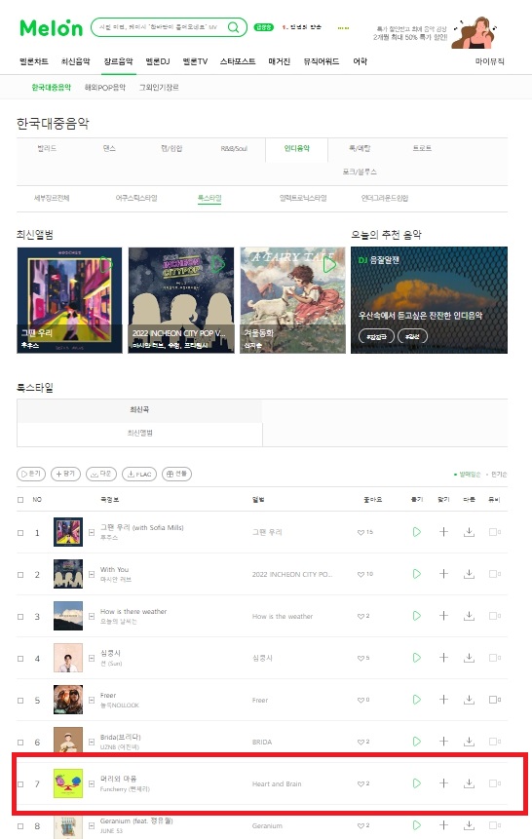532x839 pixels.
Task: Open music video for Freer
Action: 495,700
